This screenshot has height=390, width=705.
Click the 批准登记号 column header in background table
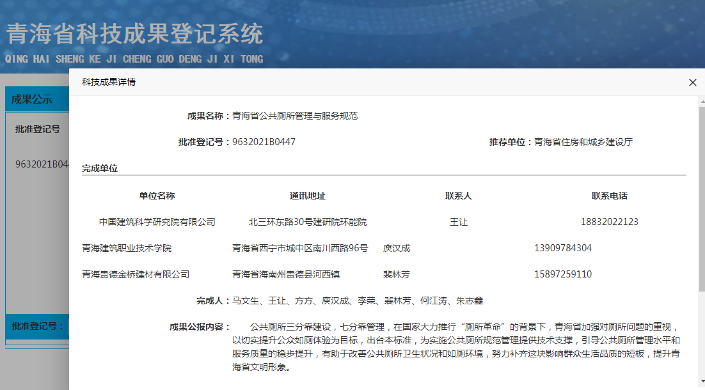[38, 129]
